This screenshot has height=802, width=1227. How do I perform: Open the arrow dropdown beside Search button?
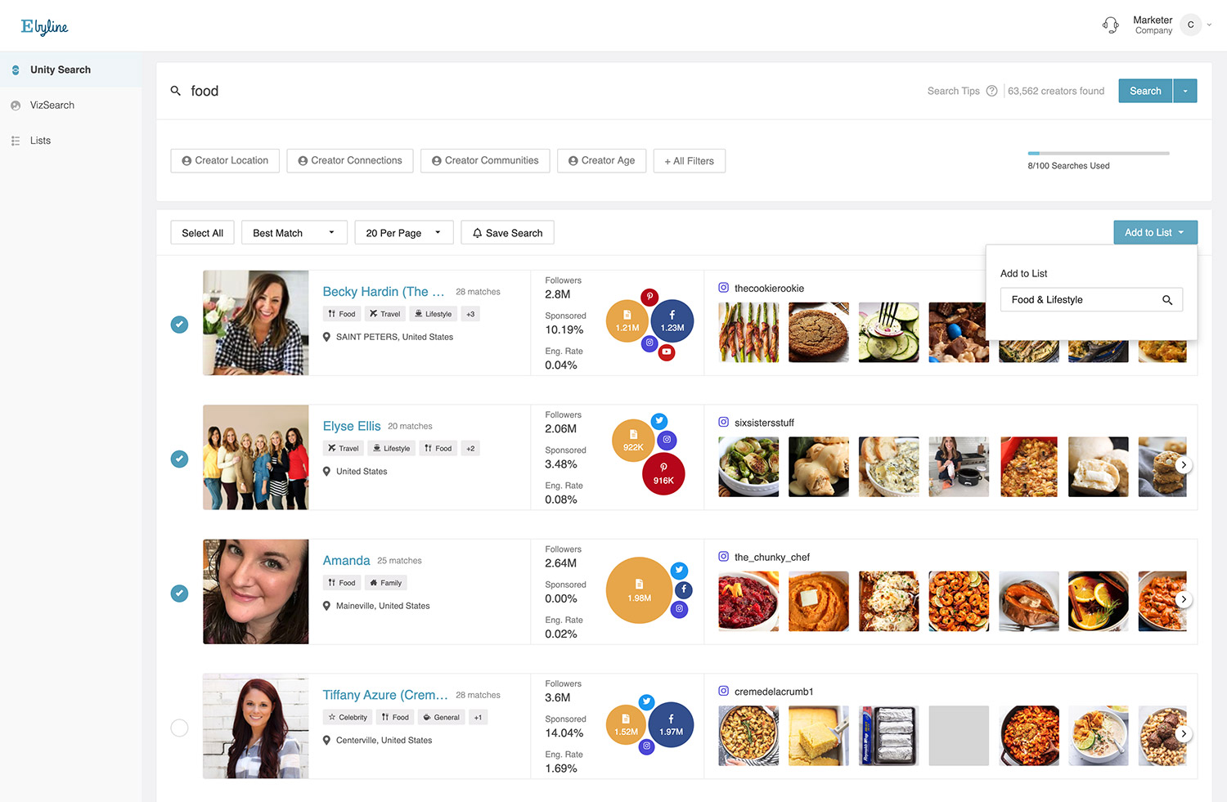point(1184,91)
